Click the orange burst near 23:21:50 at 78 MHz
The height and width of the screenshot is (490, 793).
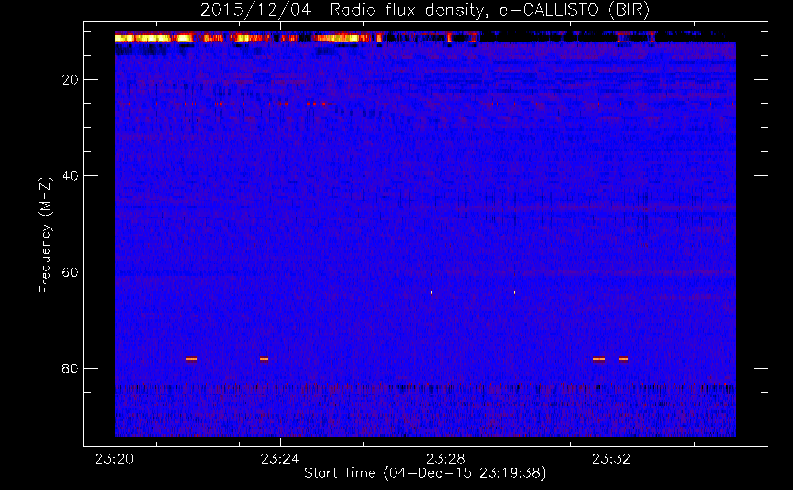[x=191, y=359]
